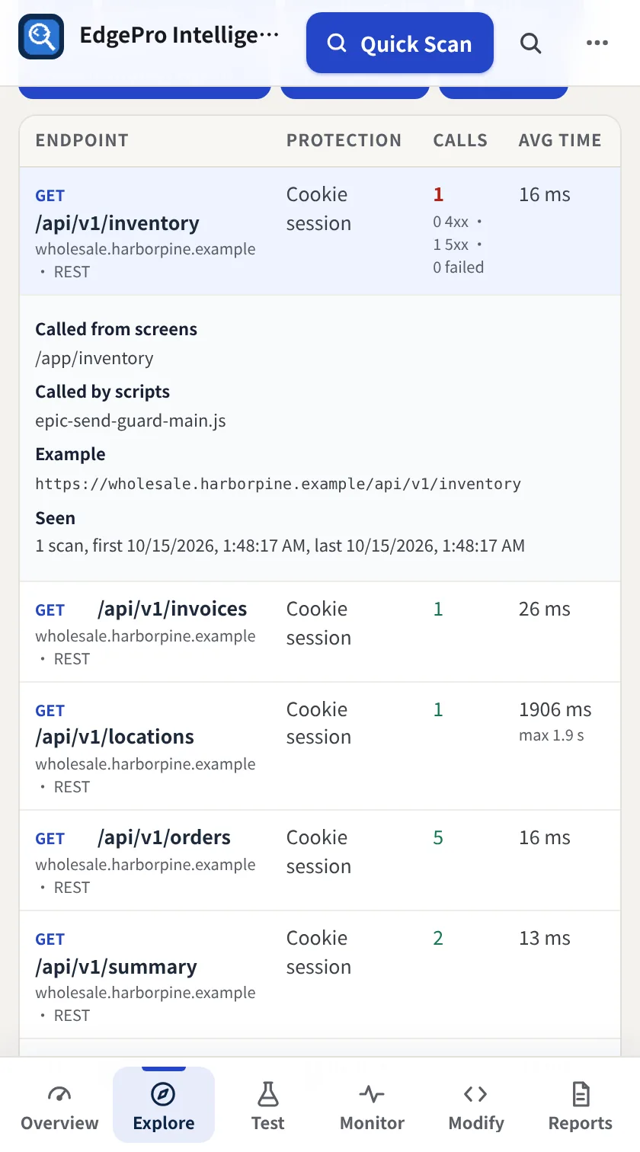The height and width of the screenshot is (1152, 640).
Task: Sort by the PROTECTION column header
Action: click(344, 140)
